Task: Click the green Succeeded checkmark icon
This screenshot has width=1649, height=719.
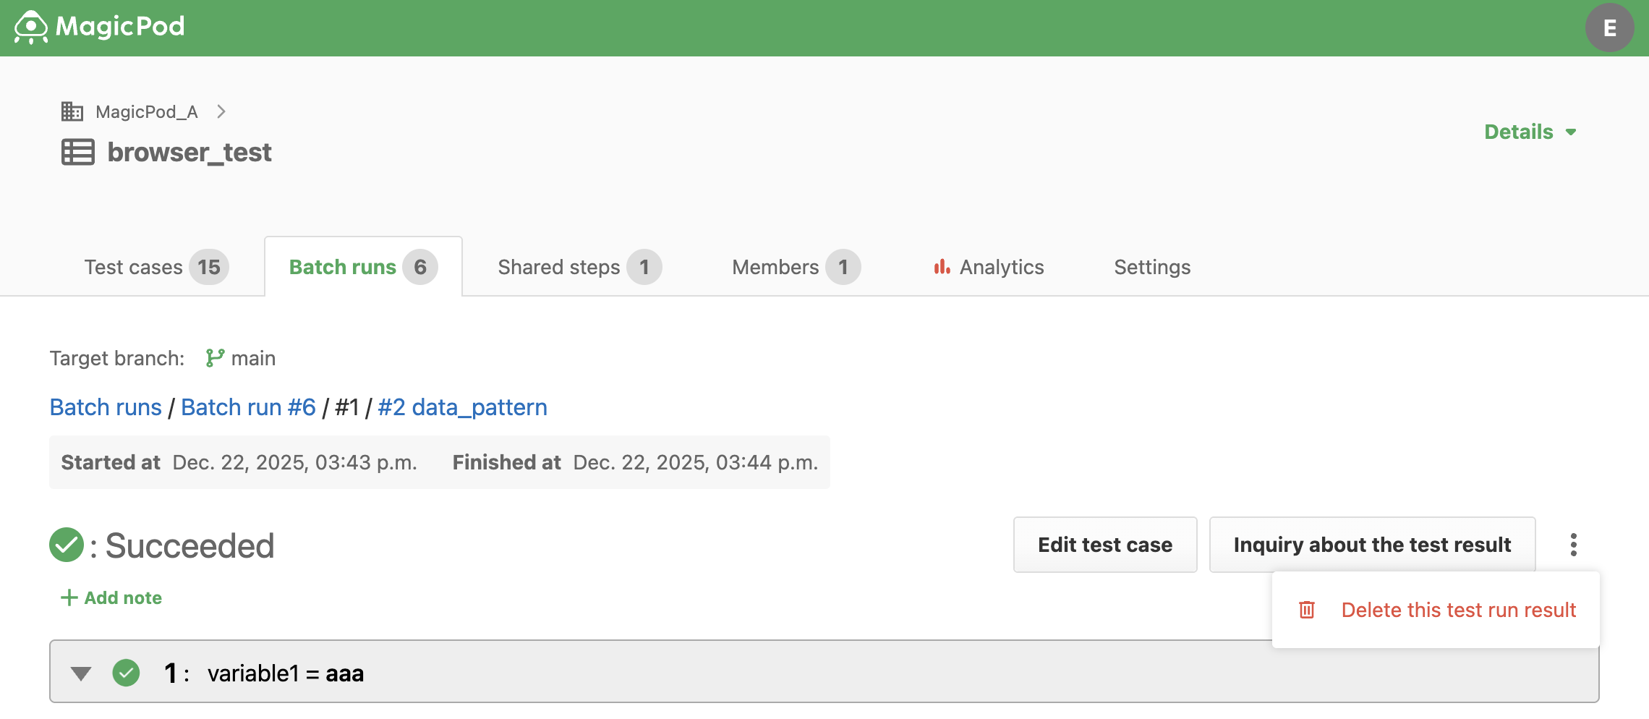Action: 67,545
